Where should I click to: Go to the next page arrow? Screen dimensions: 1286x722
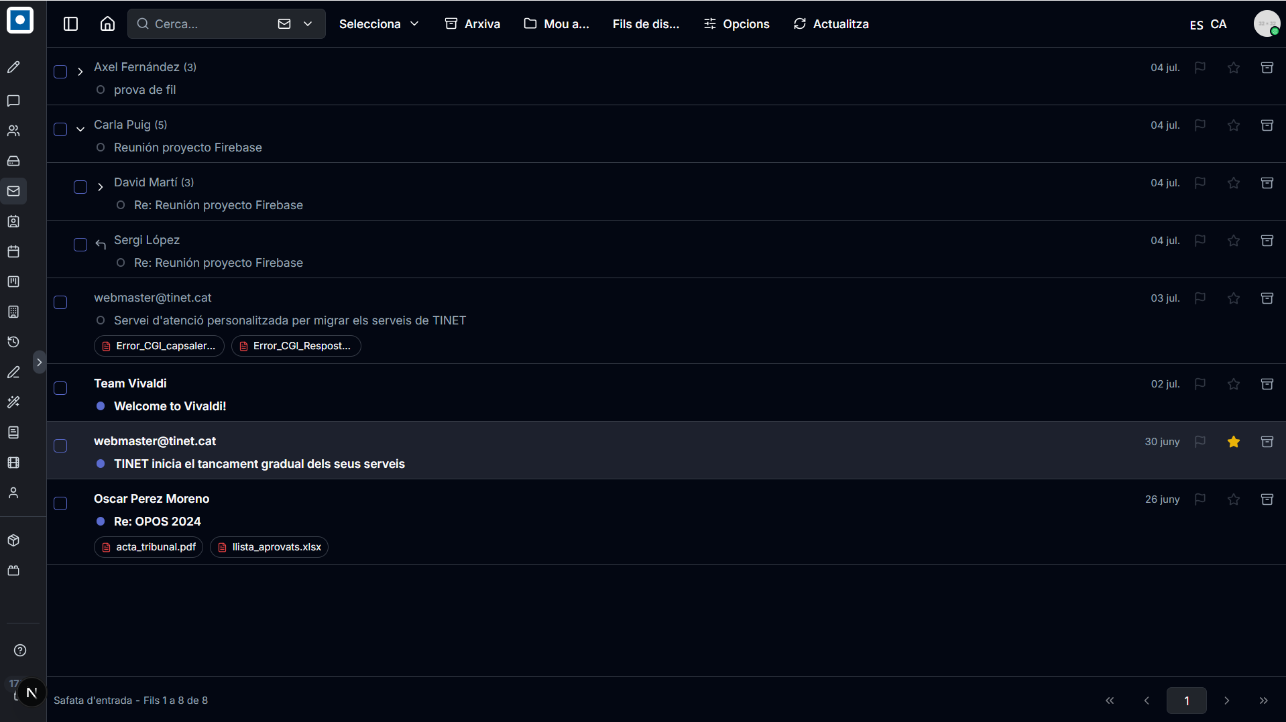[1227, 701]
